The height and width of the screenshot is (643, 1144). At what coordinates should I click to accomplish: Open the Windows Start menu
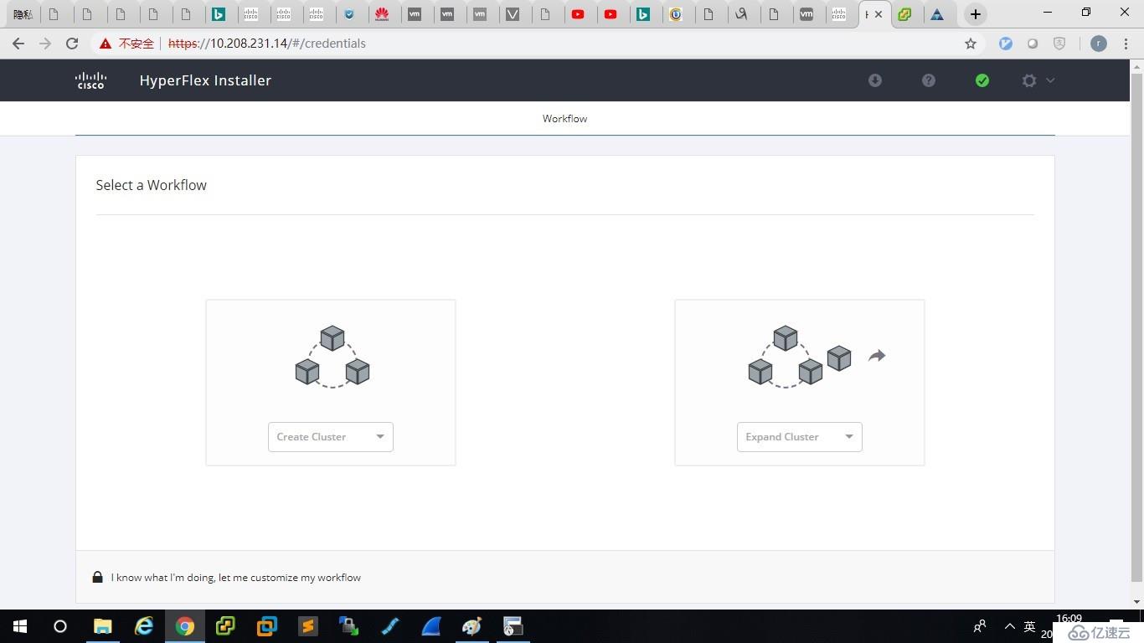[20, 626]
